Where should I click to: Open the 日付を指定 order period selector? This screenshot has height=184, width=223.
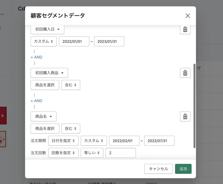(x=63, y=141)
